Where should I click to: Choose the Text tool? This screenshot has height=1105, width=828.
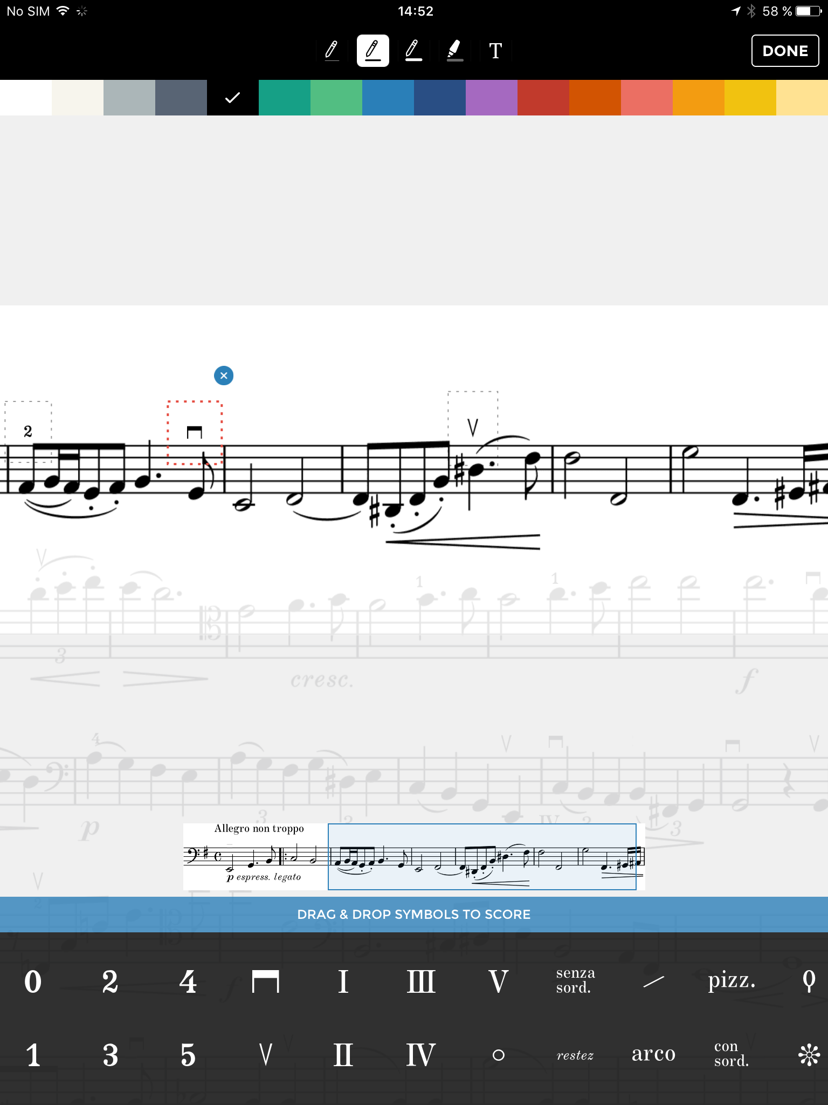click(x=495, y=51)
